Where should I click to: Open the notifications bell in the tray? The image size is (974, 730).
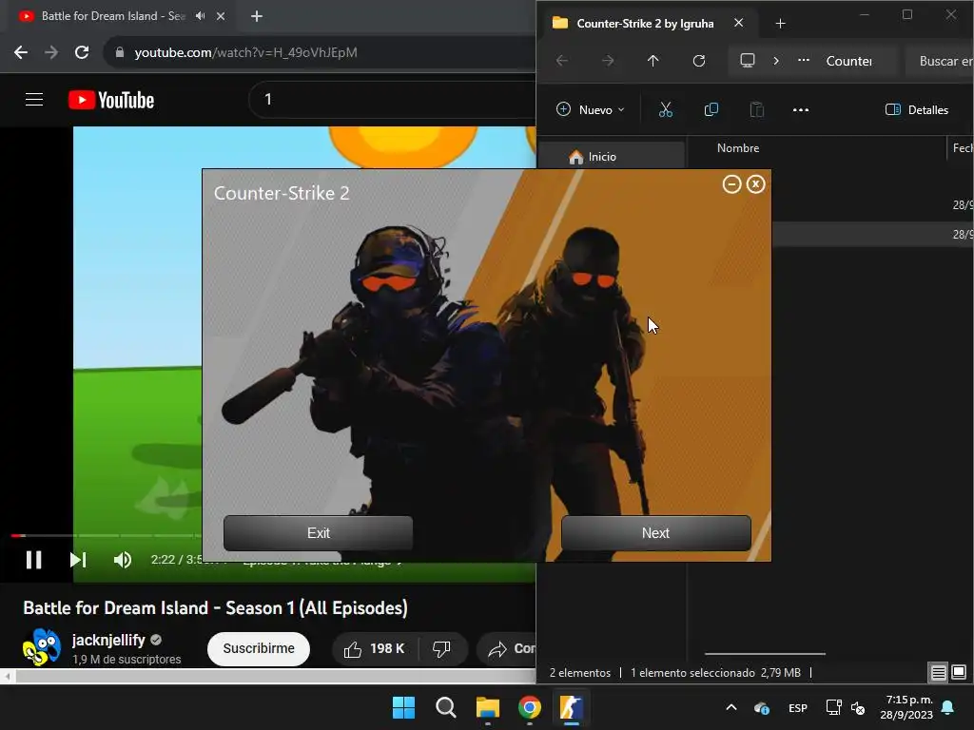point(948,707)
